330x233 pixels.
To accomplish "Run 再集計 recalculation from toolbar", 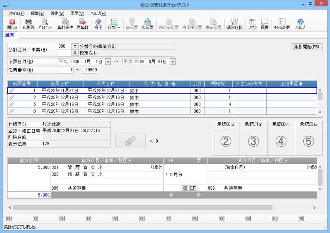I will tap(82, 24).
